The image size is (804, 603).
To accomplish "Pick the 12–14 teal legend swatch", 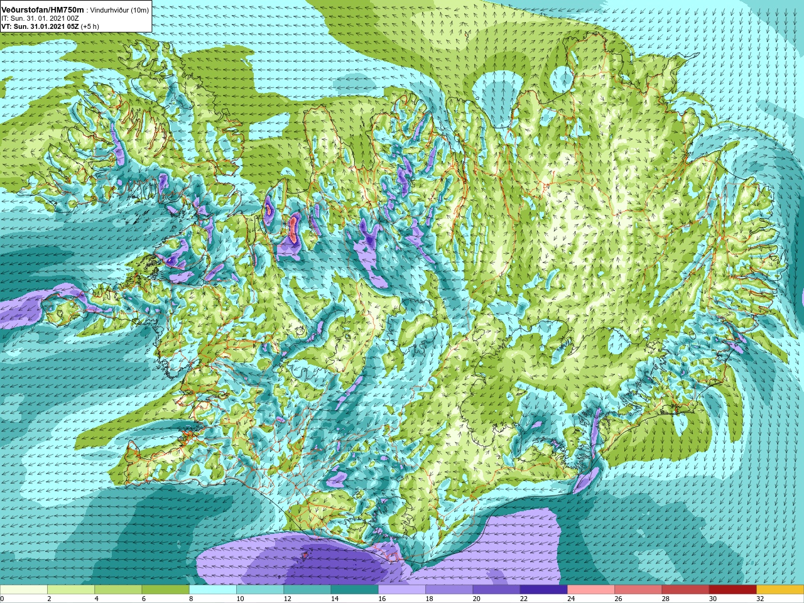I will 307,590.
